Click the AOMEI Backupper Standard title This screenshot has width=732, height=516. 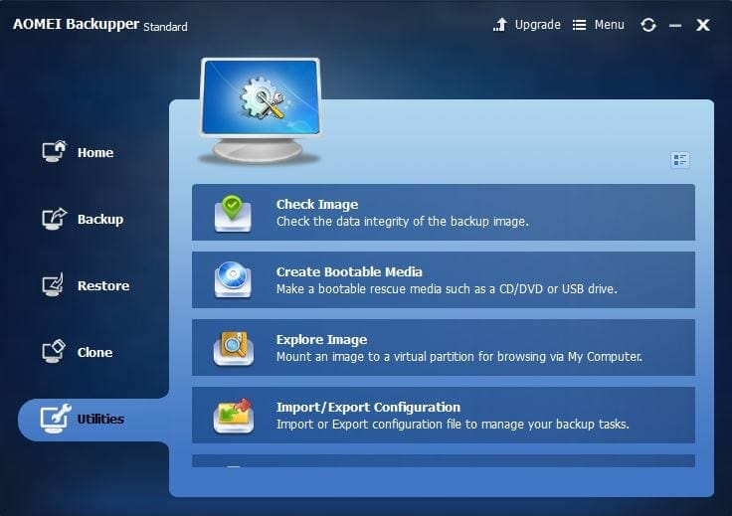pos(99,24)
